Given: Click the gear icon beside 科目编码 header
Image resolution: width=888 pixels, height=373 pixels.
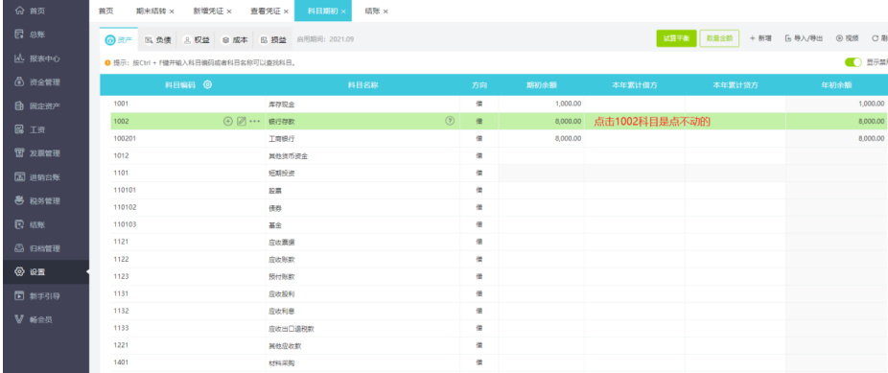Looking at the screenshot, I should tap(207, 85).
